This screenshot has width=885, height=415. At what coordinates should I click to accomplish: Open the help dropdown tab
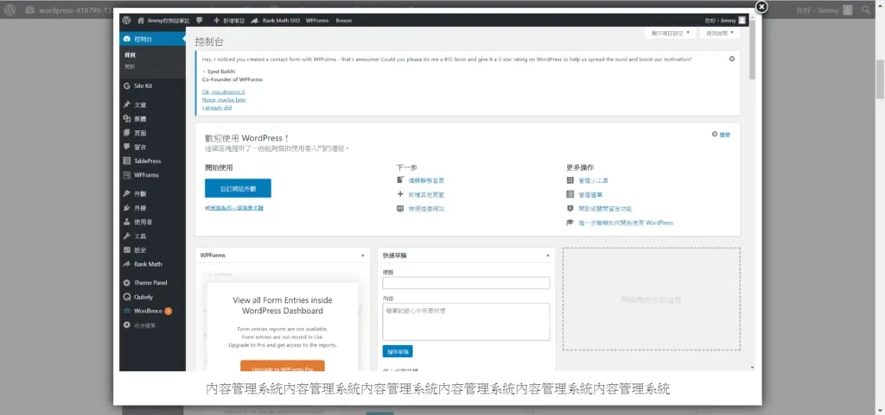(720, 34)
